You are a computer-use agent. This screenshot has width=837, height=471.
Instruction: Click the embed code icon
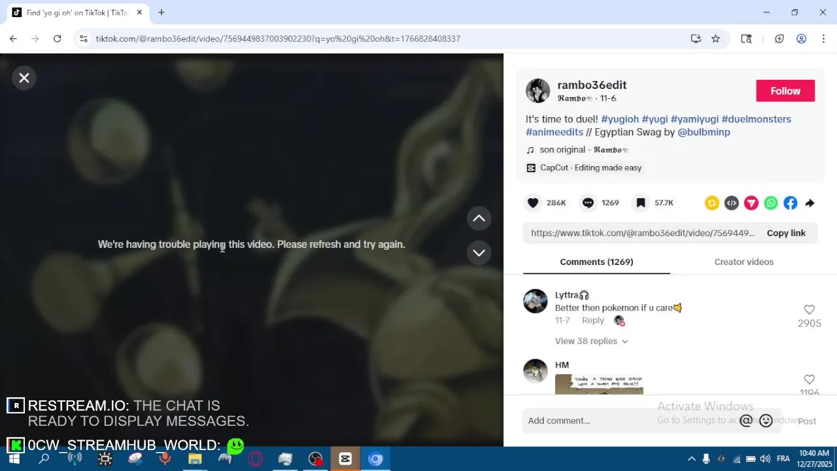point(731,203)
